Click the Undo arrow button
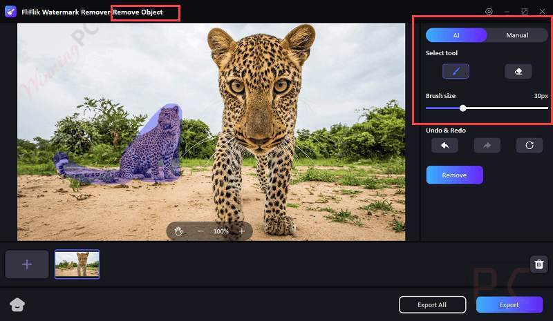Viewport: 553px width, 321px height. pos(444,145)
